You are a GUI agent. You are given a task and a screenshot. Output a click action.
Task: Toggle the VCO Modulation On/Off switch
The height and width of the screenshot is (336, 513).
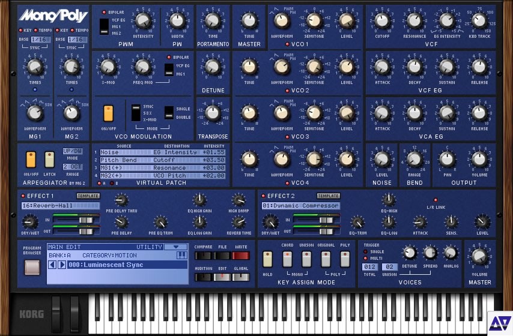point(108,113)
